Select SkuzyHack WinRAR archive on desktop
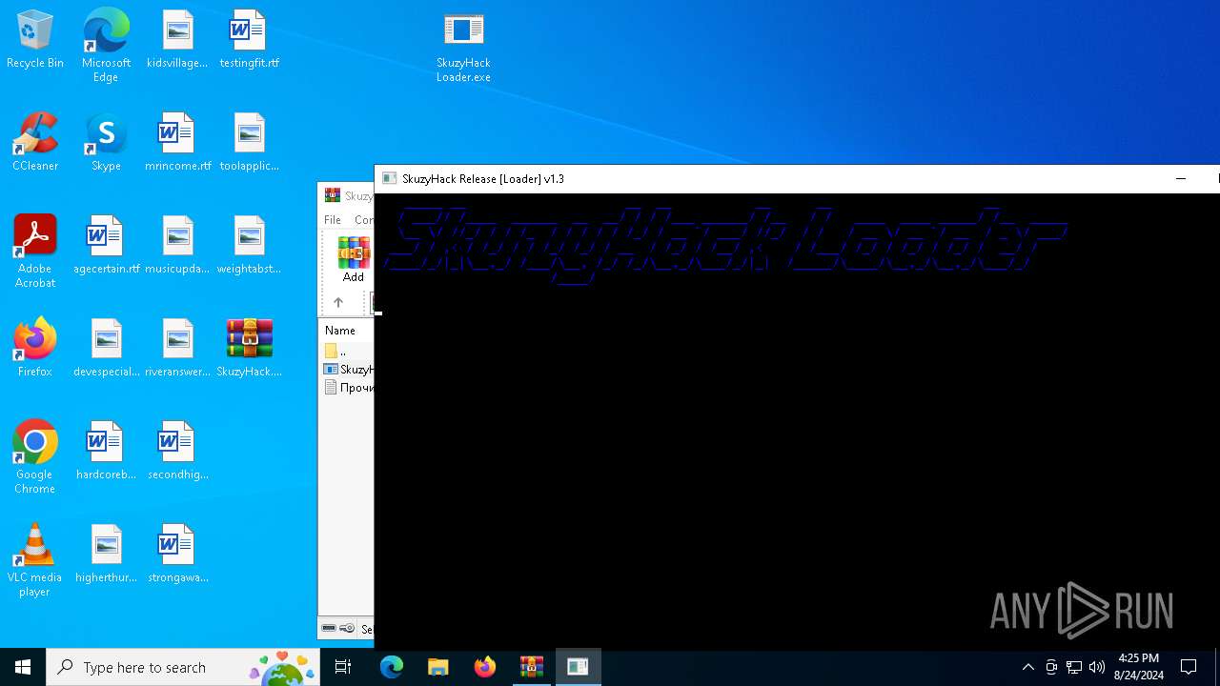The width and height of the screenshot is (1220, 686). point(249,349)
